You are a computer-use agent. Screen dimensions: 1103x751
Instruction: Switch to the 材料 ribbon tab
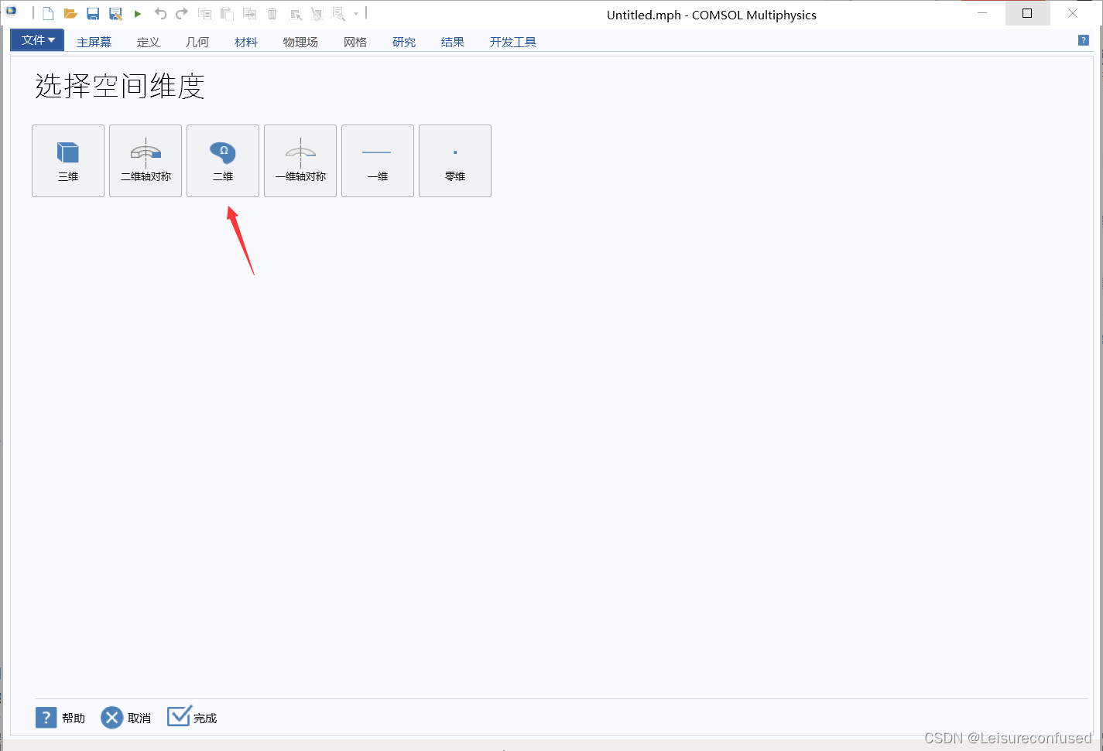click(x=246, y=42)
